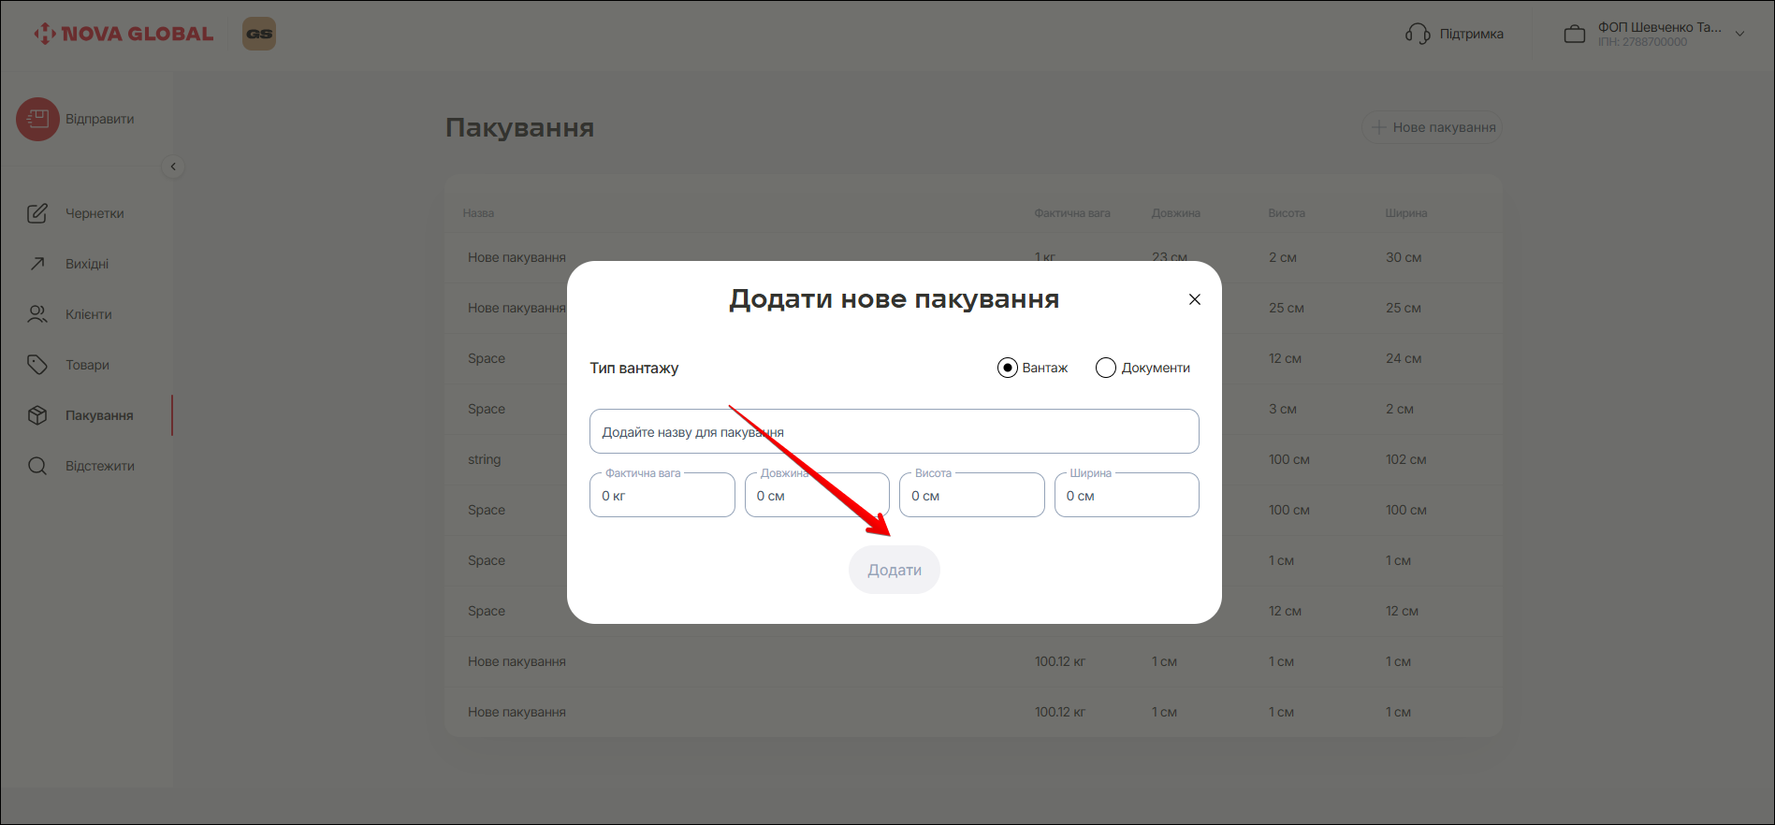Click the Відстежити magnifier icon

click(37, 466)
